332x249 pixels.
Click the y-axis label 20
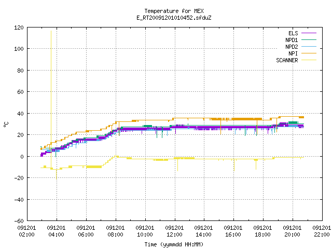(20, 135)
